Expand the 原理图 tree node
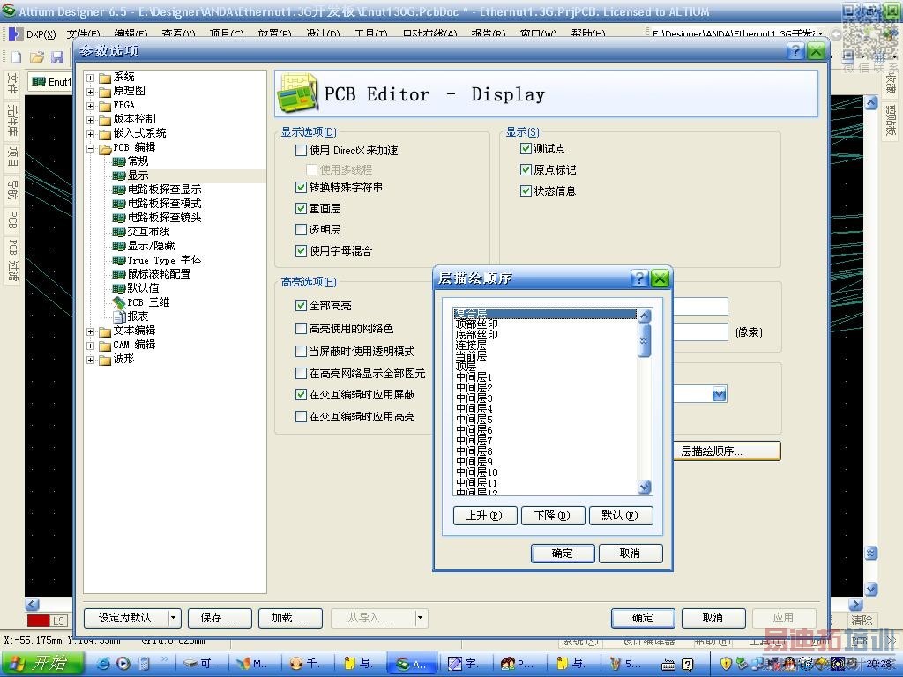Viewport: 903px width, 677px height. pos(91,91)
